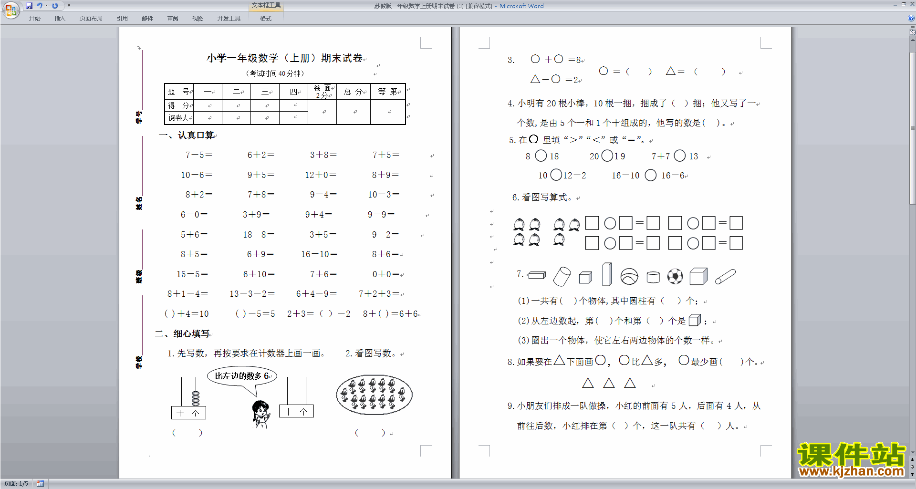916x489 pixels.
Task: Open the undo history dropdown arrow
Action: coord(46,6)
